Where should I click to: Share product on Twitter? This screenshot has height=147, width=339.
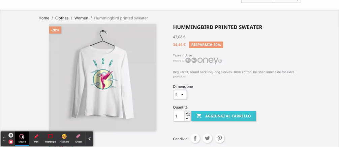(x=207, y=138)
